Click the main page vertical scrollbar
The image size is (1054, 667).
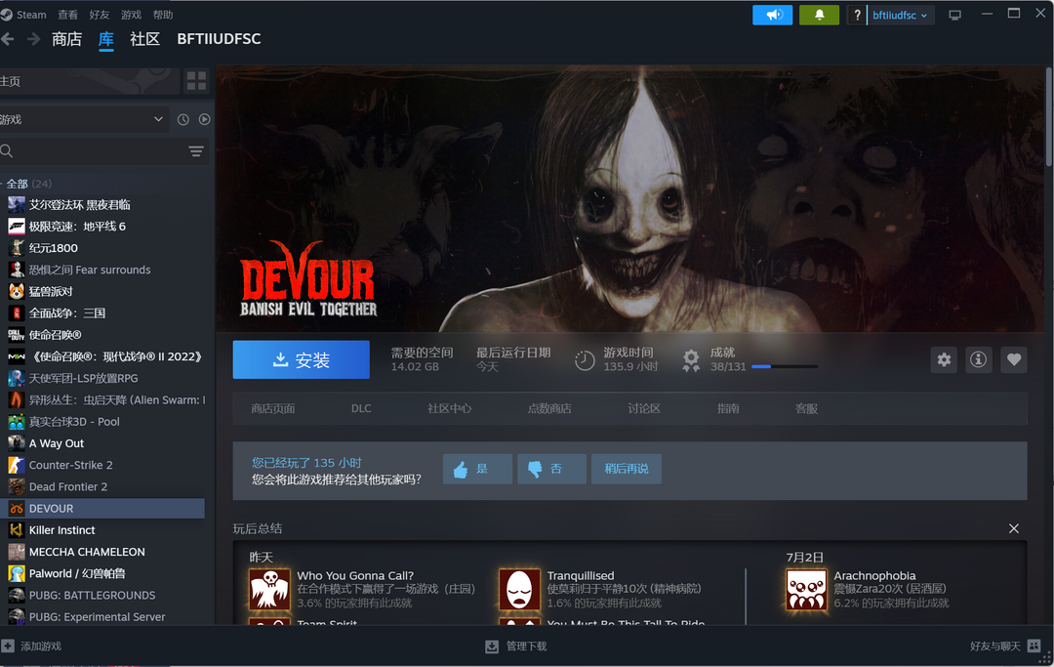tap(1049, 117)
